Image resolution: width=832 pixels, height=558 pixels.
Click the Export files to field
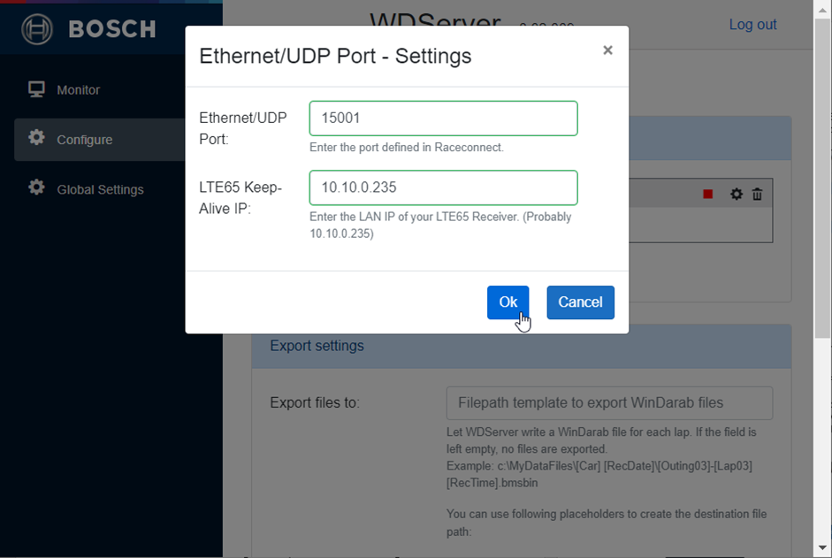coord(609,403)
